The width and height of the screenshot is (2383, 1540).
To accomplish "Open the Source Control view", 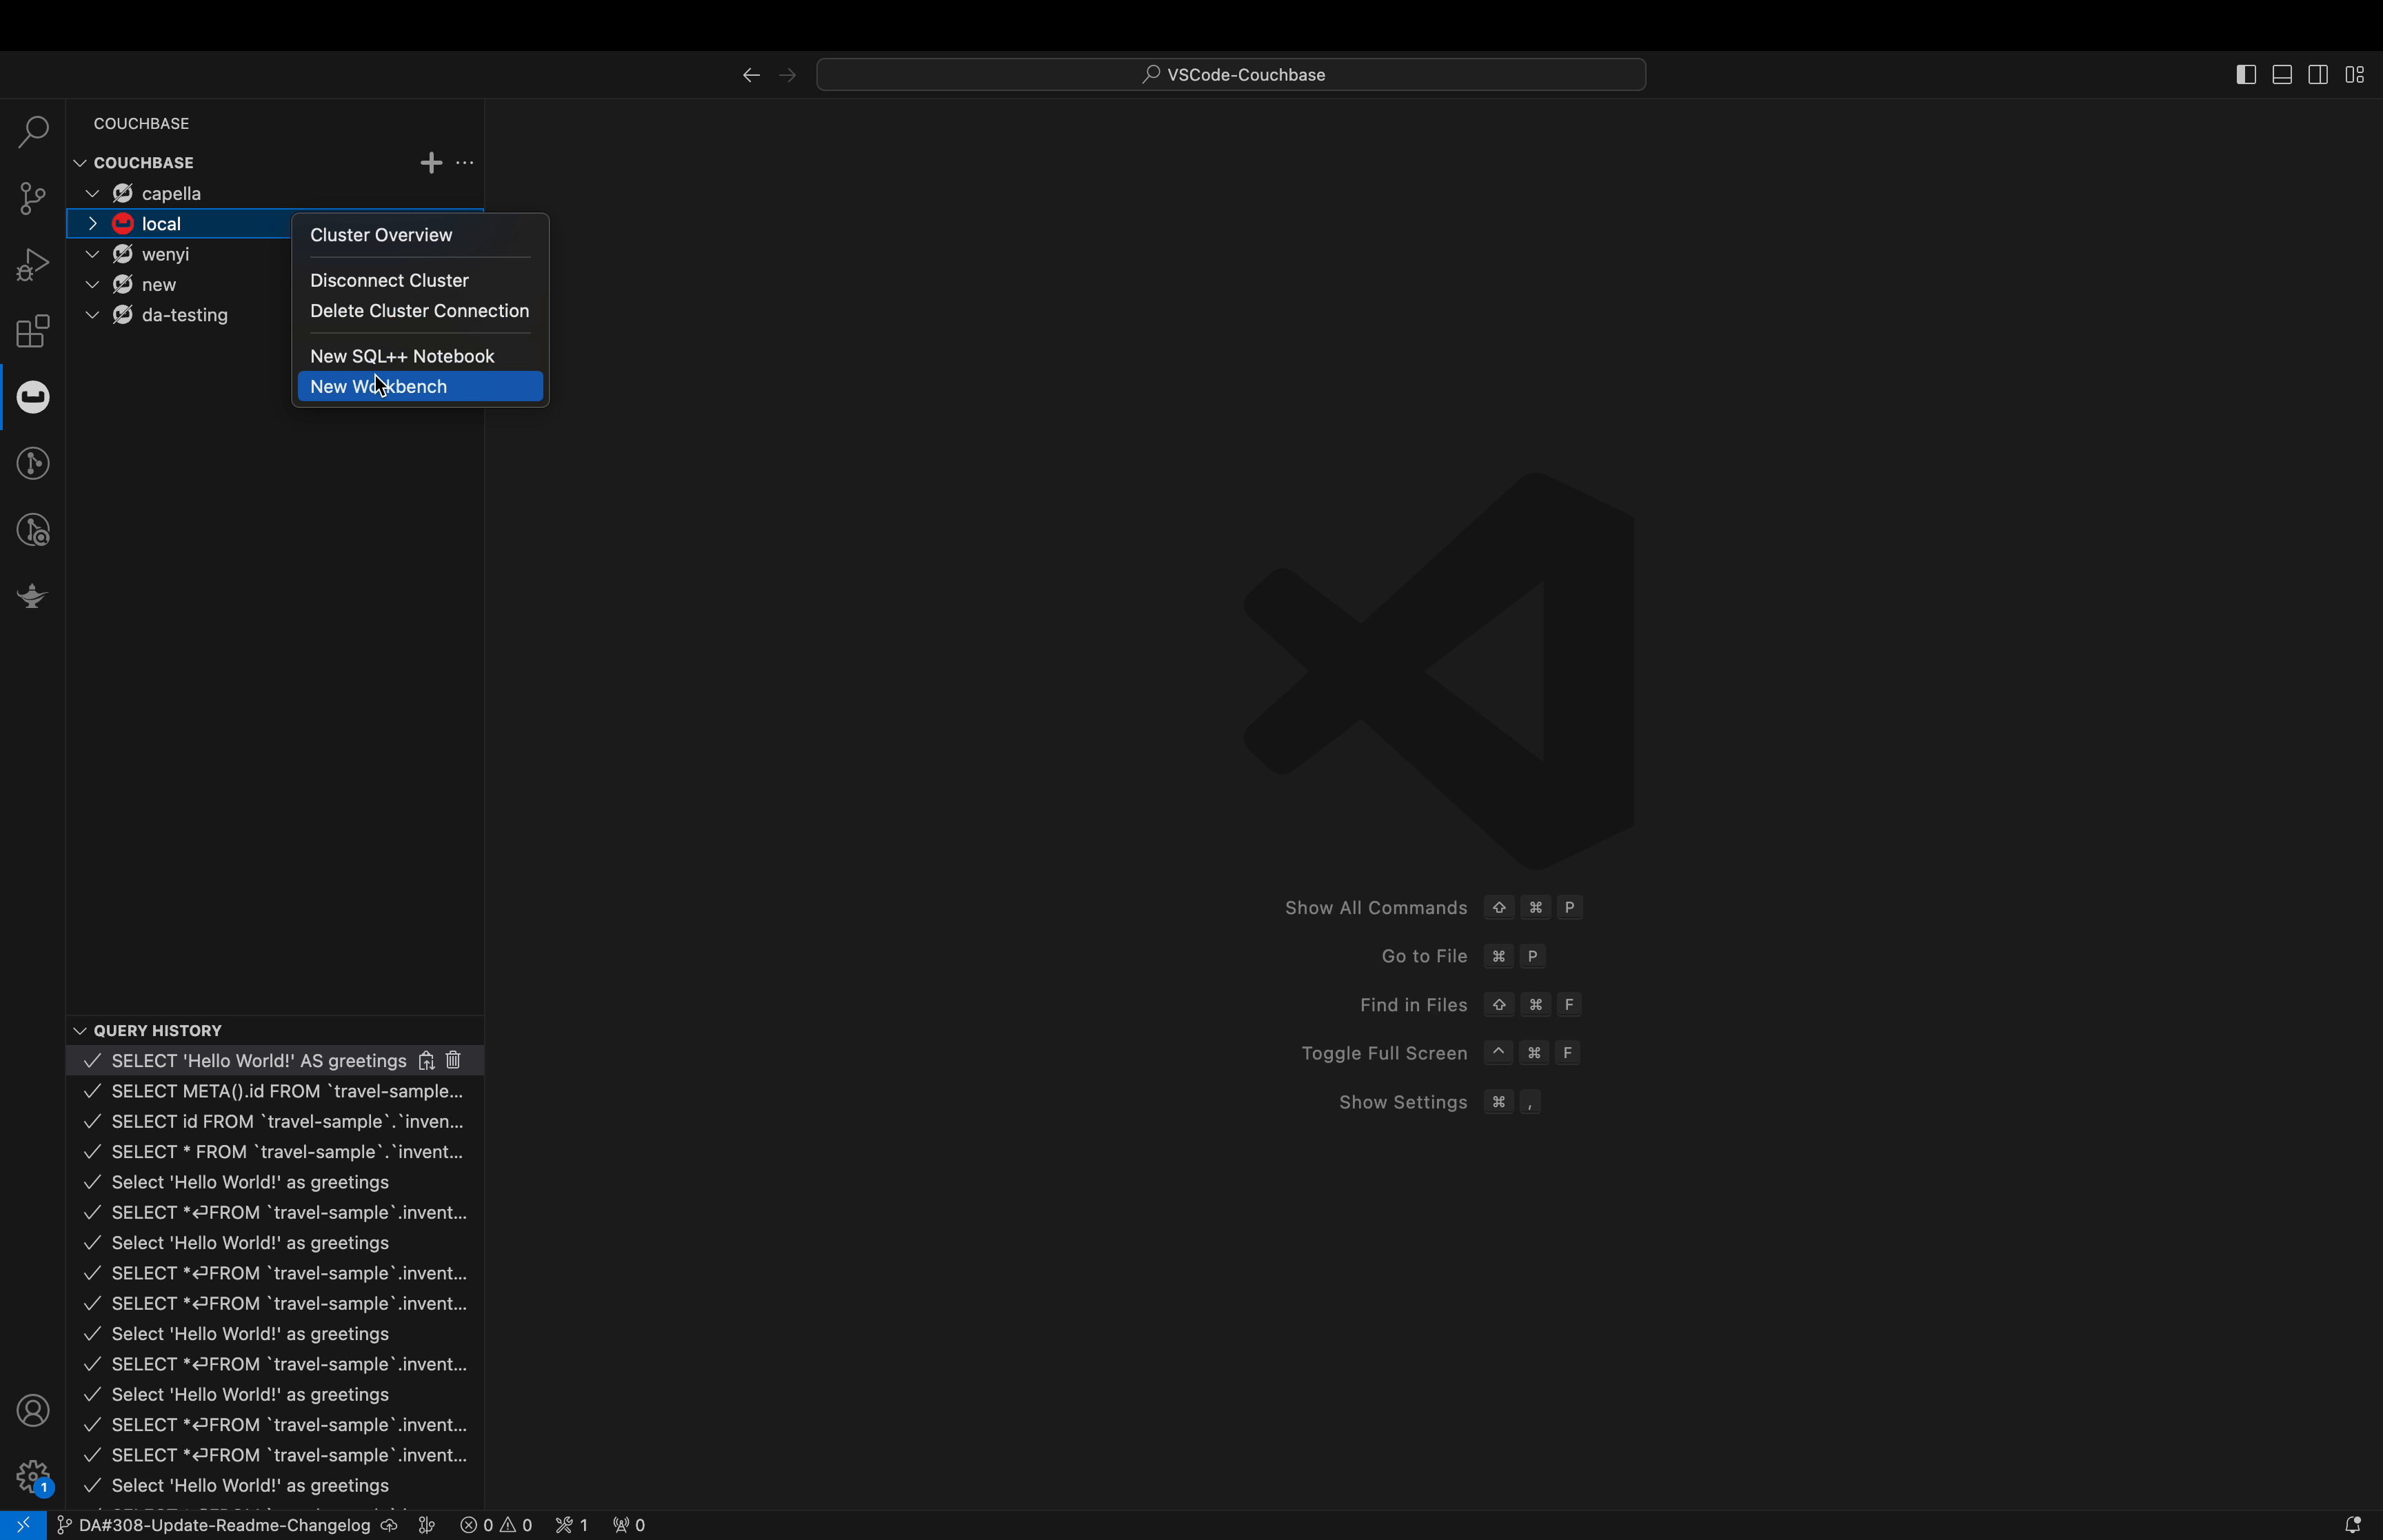I will (x=33, y=198).
